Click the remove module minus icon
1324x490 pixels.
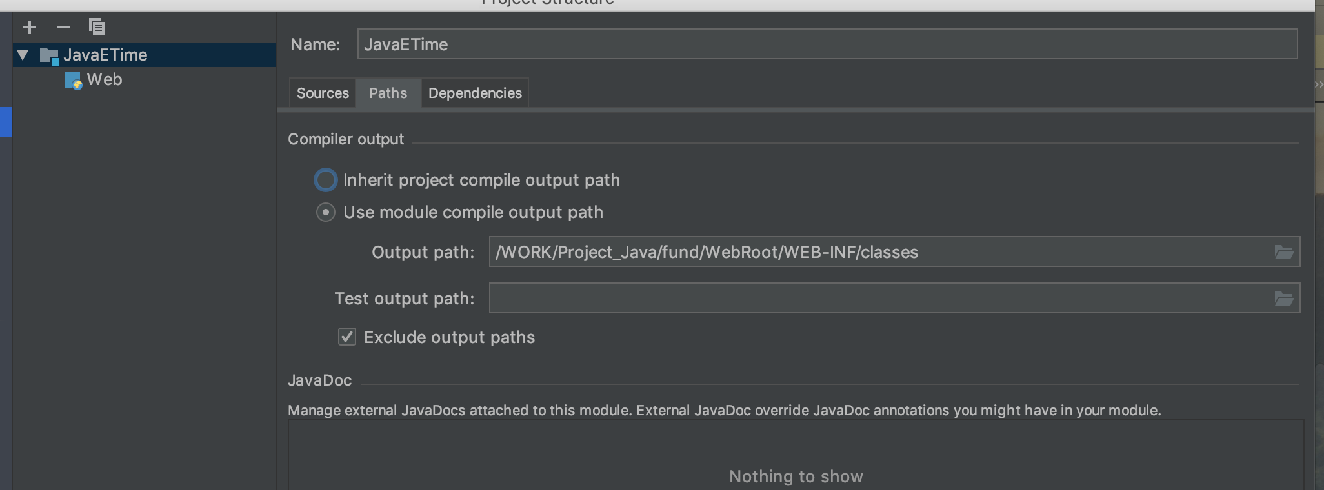tap(63, 27)
